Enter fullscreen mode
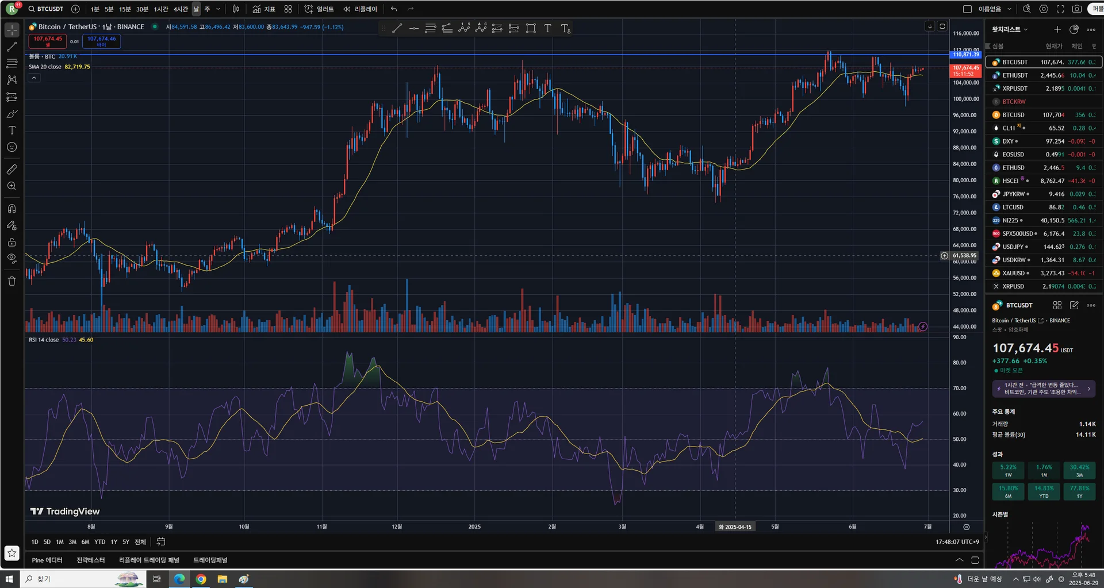 pyautogui.click(x=1060, y=9)
